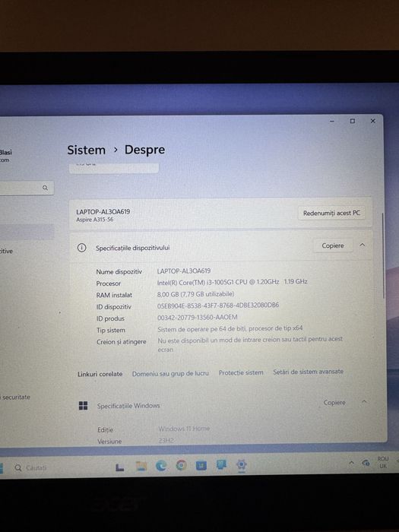399x532 pixels.
Task: Click Redenumiți acest PC button
Action: pos(331,213)
